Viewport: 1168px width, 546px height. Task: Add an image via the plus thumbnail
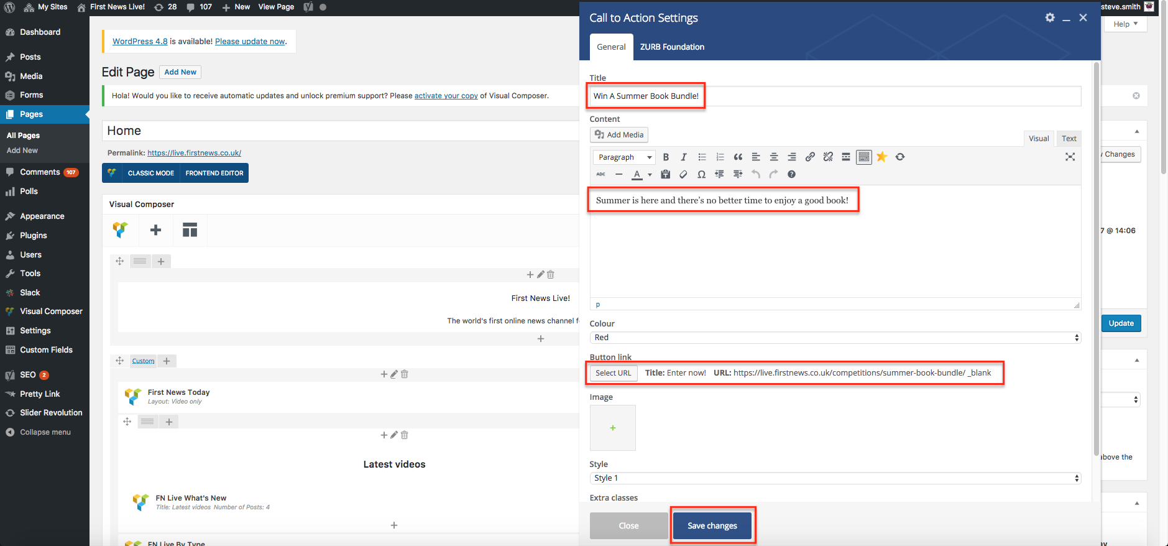point(612,428)
